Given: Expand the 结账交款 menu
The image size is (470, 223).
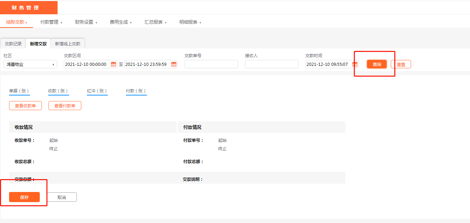Looking at the screenshot, I should pyautogui.click(x=16, y=22).
